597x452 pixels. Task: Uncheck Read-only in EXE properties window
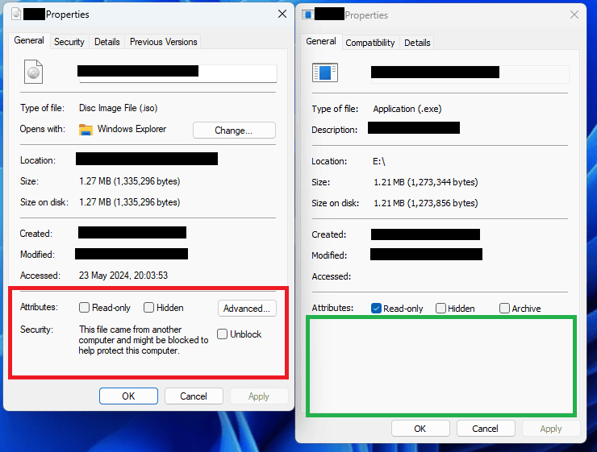click(x=376, y=309)
